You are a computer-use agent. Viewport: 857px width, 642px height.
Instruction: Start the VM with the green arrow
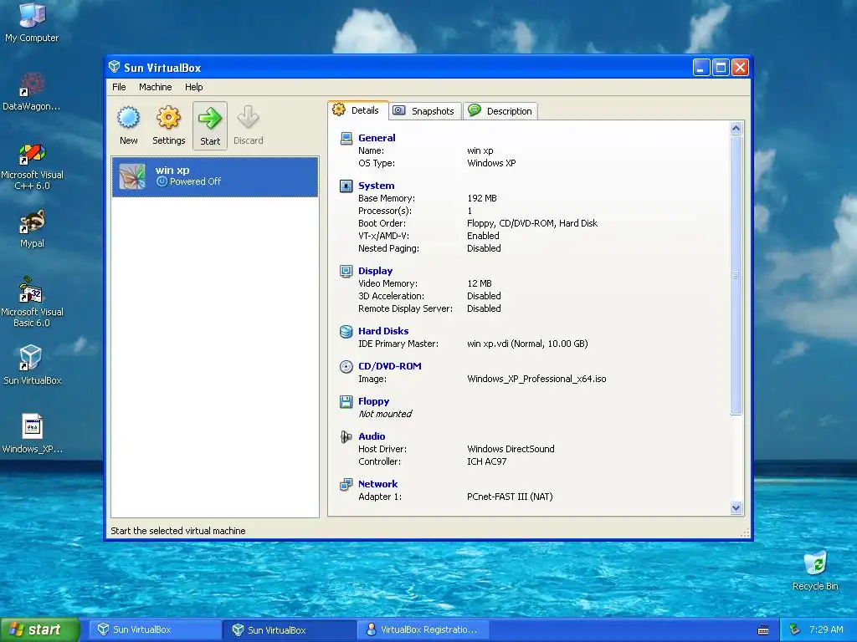coord(210,125)
